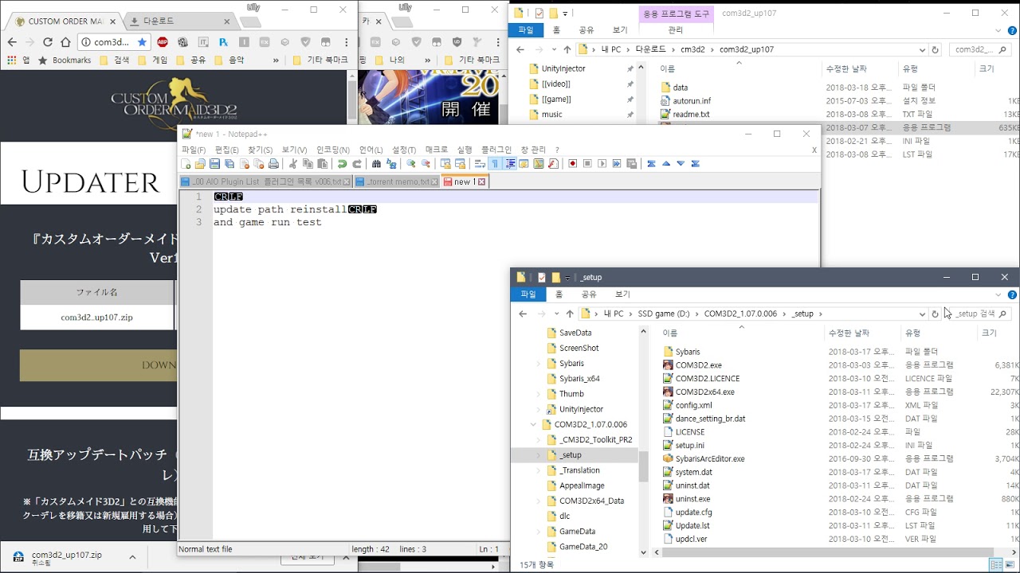
Task: Switch to the _torrent memo.txt tab
Action: (x=396, y=181)
